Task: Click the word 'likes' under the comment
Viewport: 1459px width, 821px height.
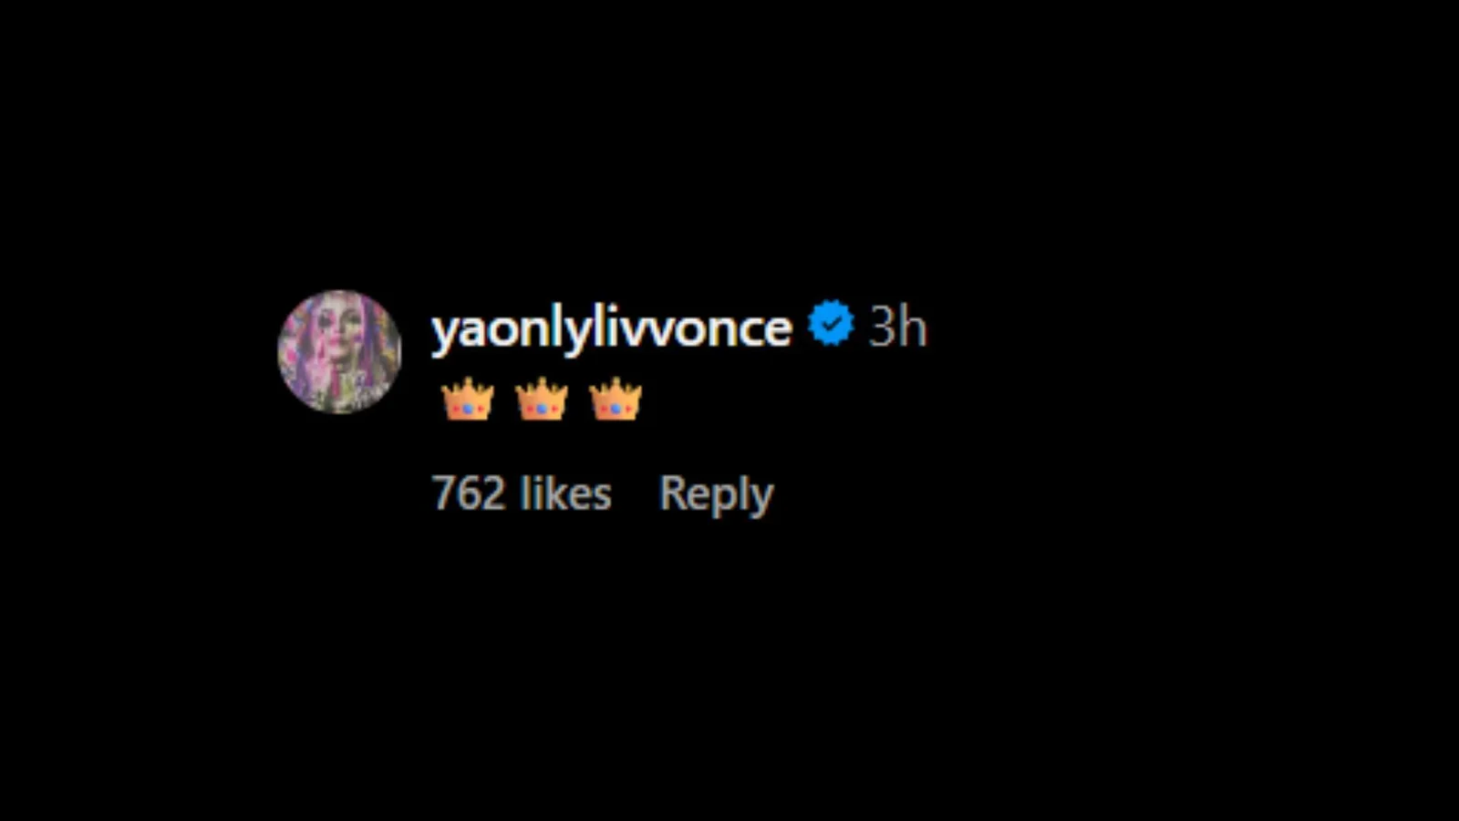Action: (565, 494)
